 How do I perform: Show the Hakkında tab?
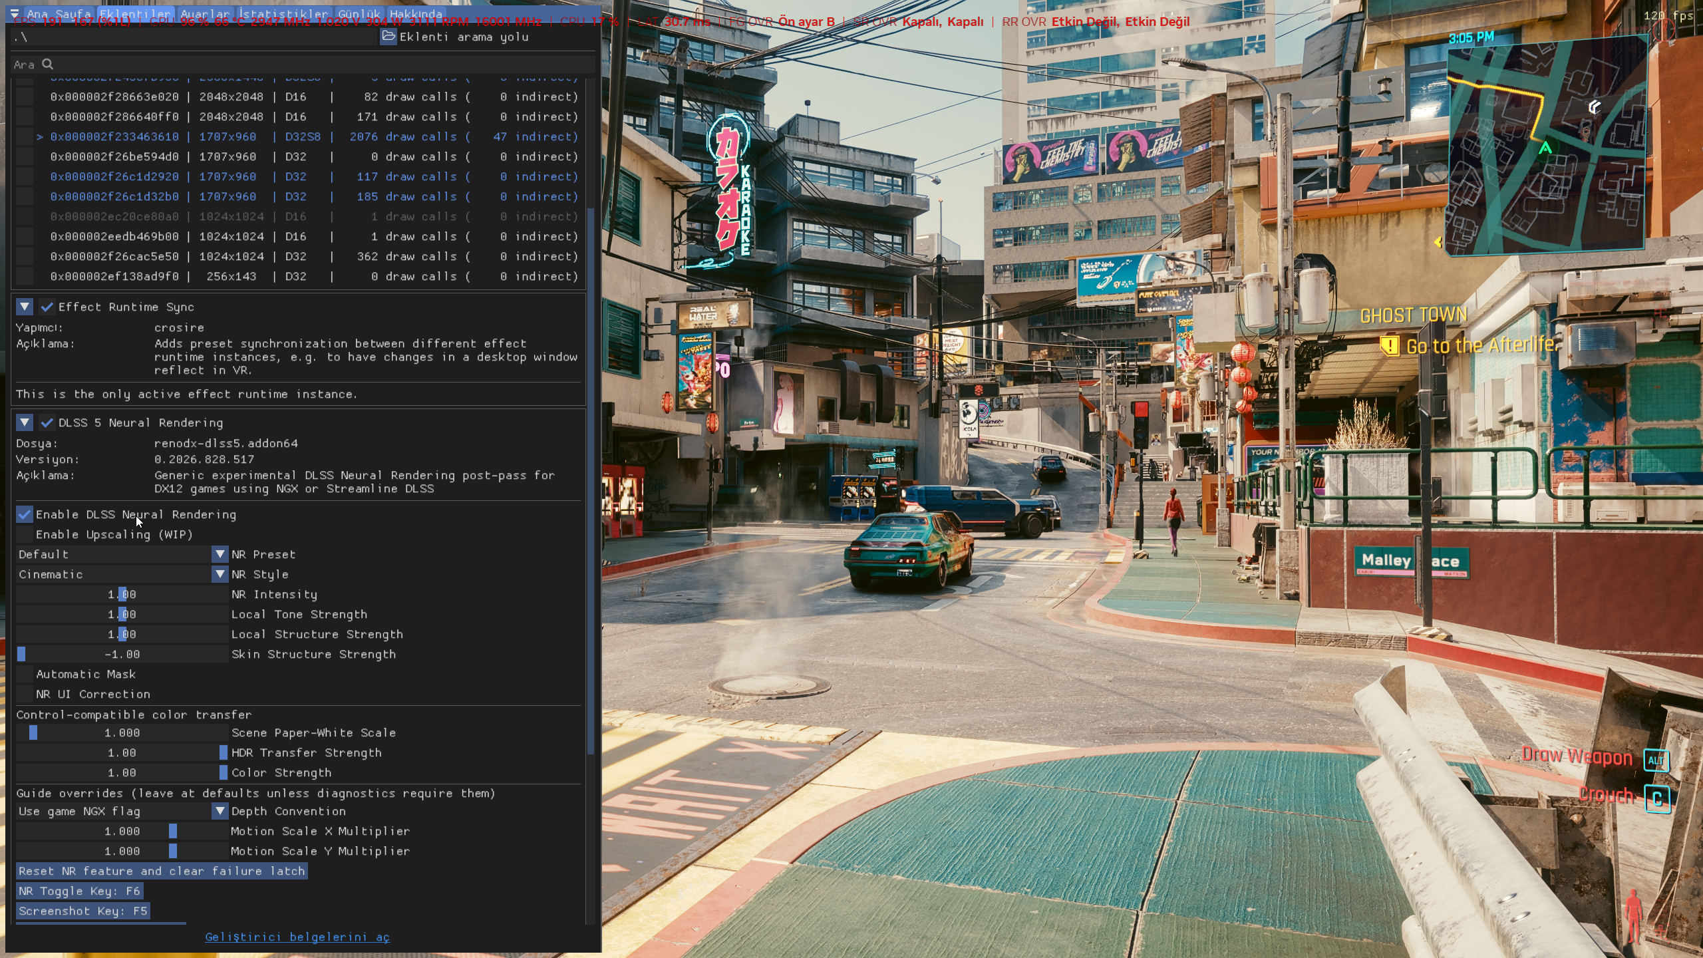pyautogui.click(x=416, y=14)
